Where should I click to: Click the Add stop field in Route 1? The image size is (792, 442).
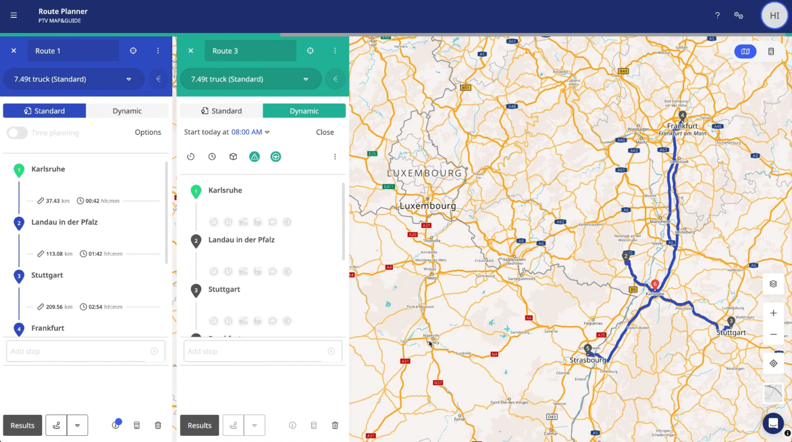[x=77, y=351]
